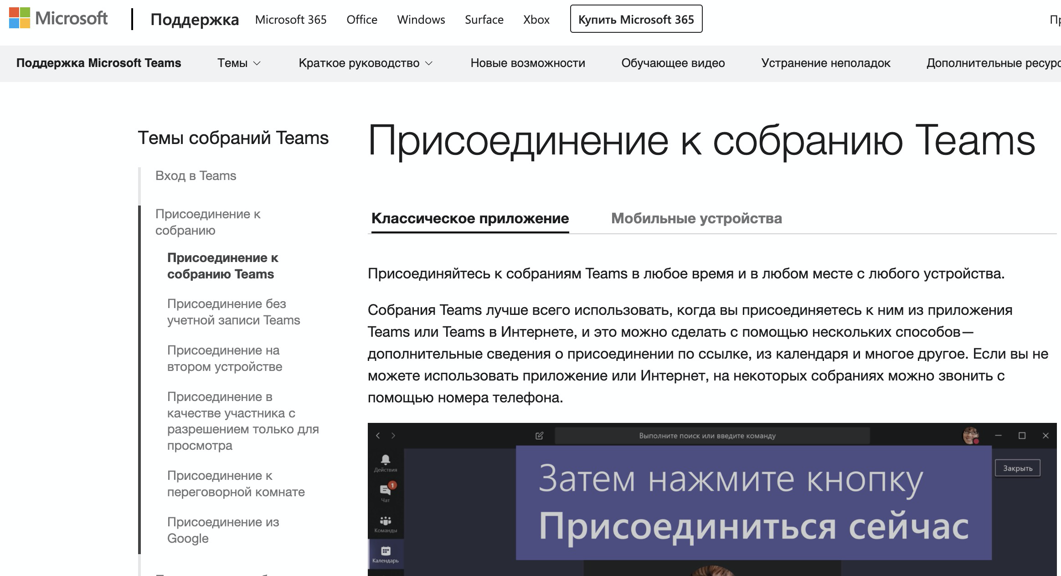The height and width of the screenshot is (576, 1061).
Task: Click the Календарь icon in Teams sidebar
Action: (385, 551)
